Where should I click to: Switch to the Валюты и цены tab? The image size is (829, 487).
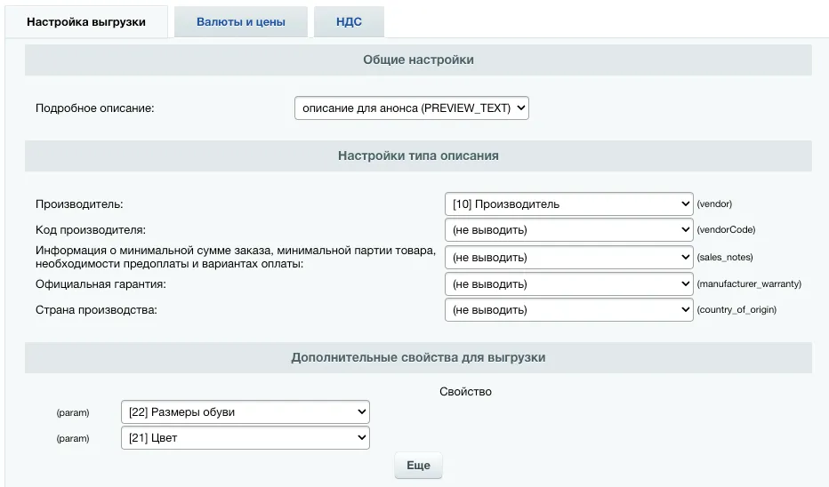tap(240, 21)
